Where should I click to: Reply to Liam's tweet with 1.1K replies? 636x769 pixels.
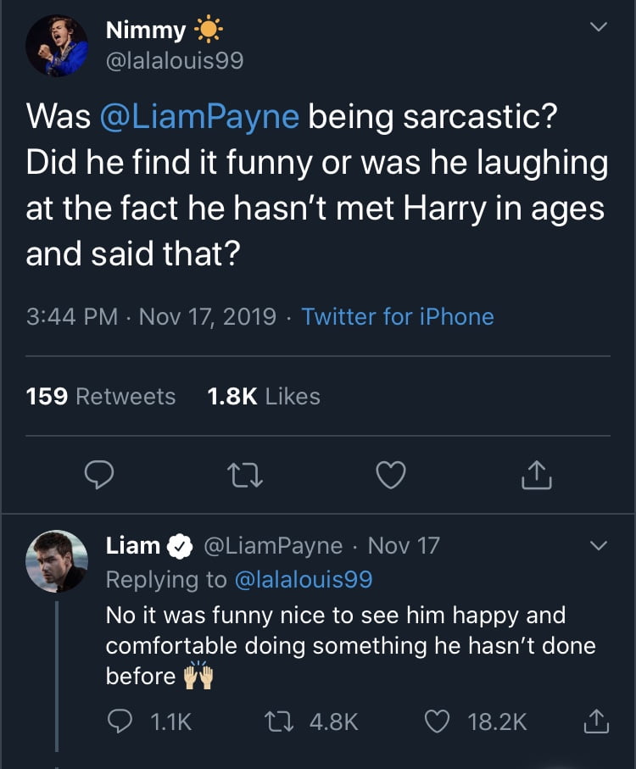point(120,722)
